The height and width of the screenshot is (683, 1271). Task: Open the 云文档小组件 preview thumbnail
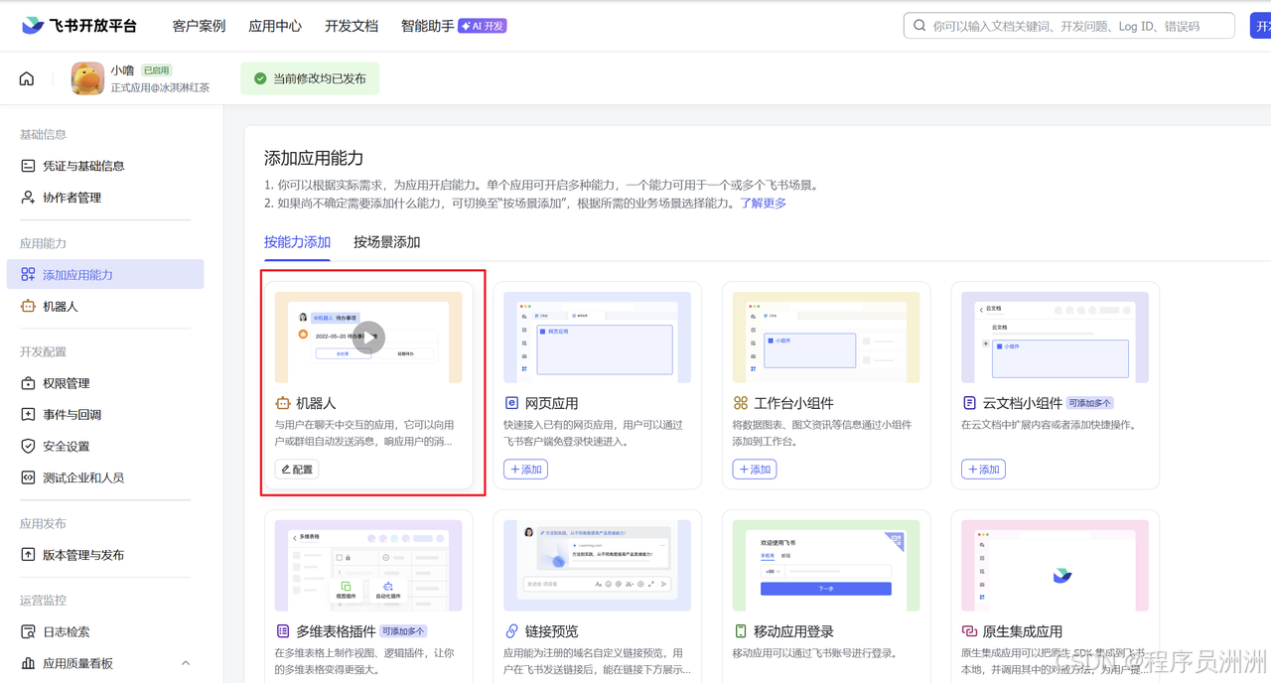coord(1055,338)
